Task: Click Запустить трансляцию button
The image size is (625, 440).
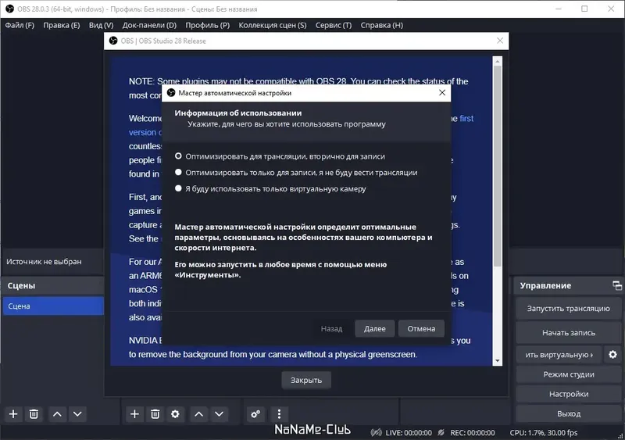Action: (x=569, y=309)
